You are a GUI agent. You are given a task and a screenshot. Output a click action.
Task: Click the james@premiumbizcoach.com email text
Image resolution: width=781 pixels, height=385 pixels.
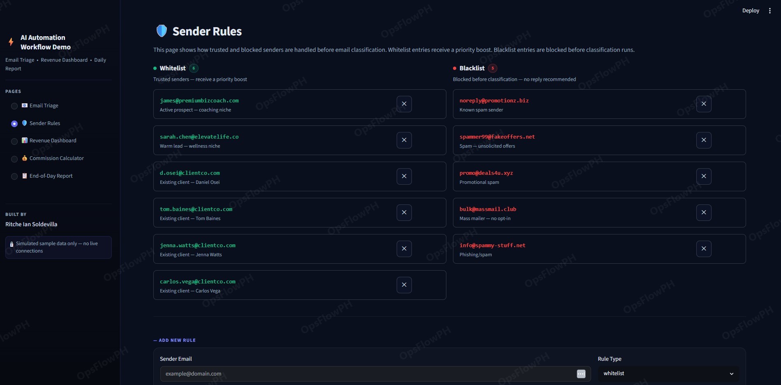(199, 100)
